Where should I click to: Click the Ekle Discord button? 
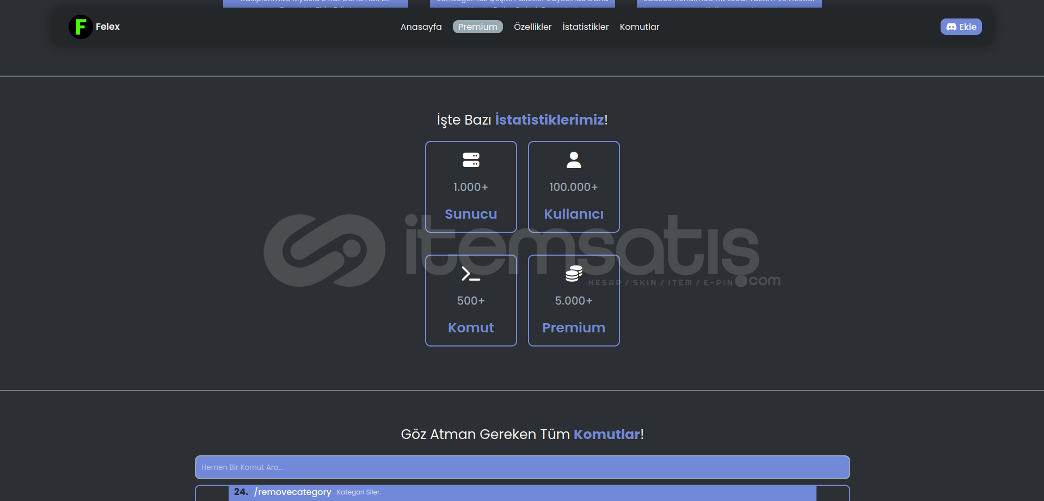point(961,27)
